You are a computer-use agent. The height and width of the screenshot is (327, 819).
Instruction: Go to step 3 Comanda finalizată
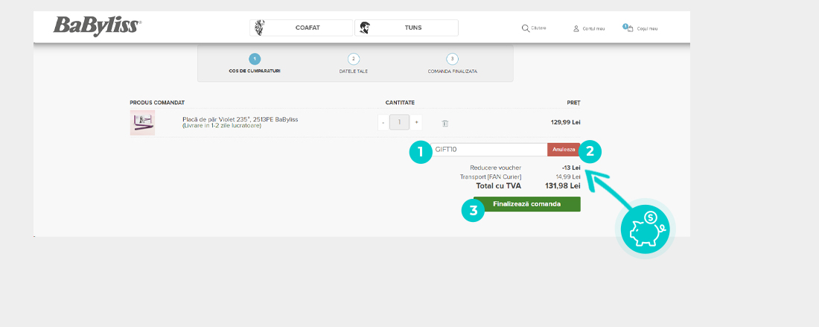tap(452, 59)
